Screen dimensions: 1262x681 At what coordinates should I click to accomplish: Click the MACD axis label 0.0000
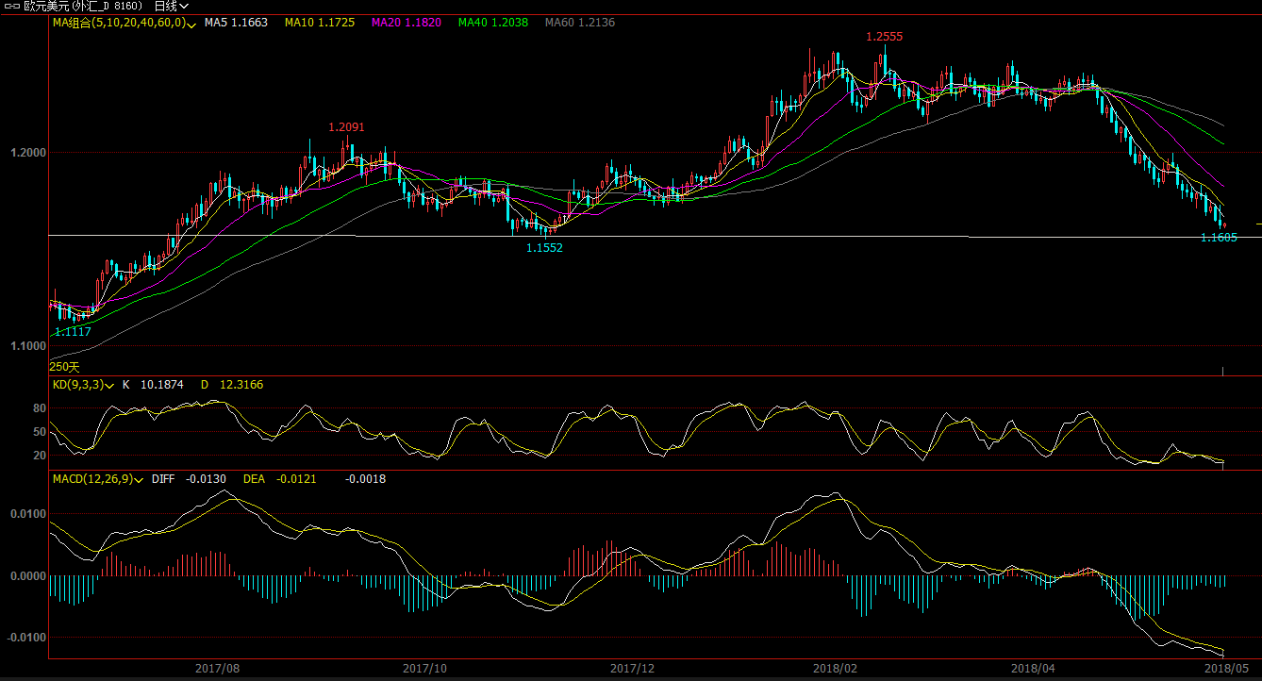coord(27,575)
